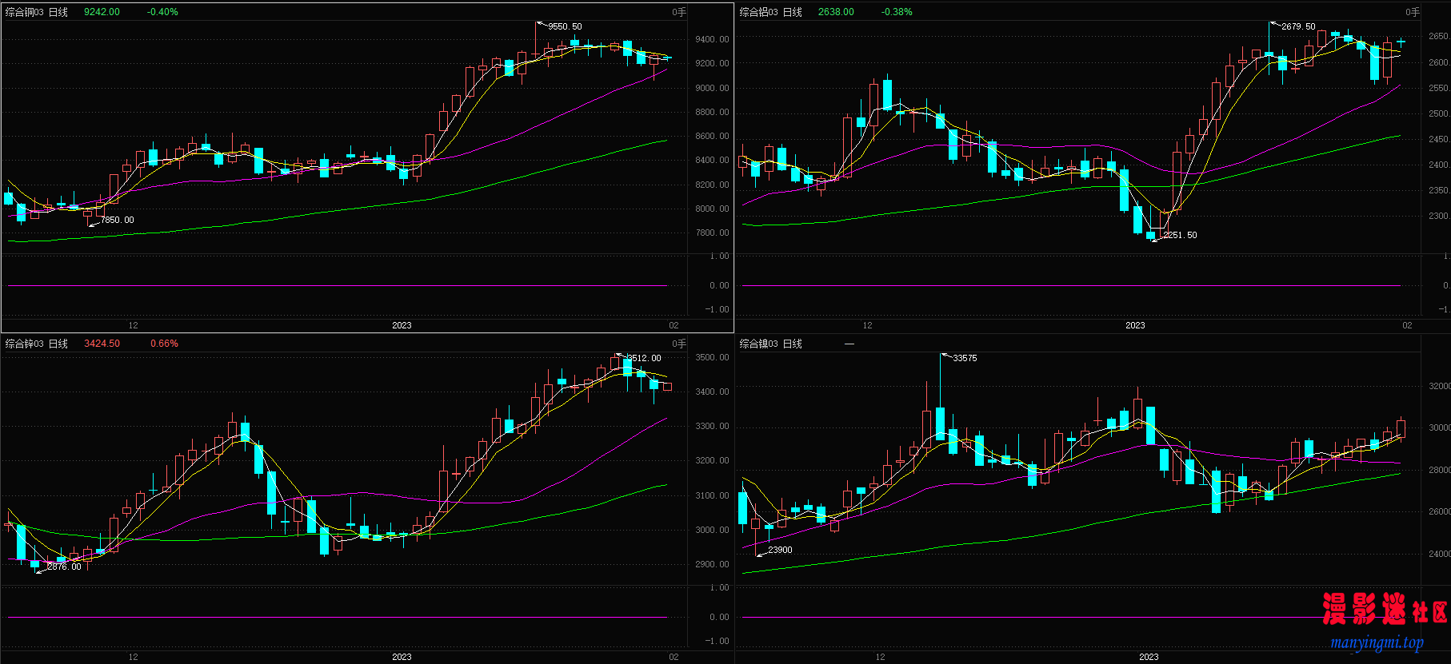Click the 3300.00 axis label on zinc chart
This screenshot has height=664, width=1451.
coord(712,426)
